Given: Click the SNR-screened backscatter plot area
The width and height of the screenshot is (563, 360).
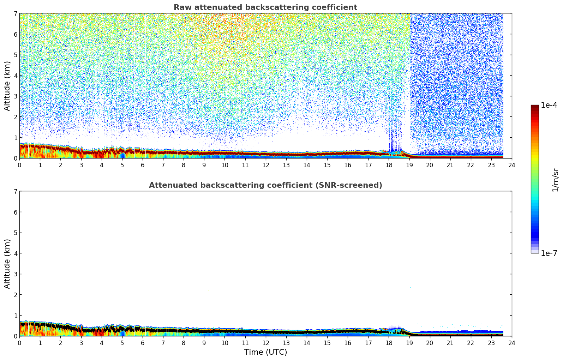Looking at the screenshot, I should tap(265, 264).
